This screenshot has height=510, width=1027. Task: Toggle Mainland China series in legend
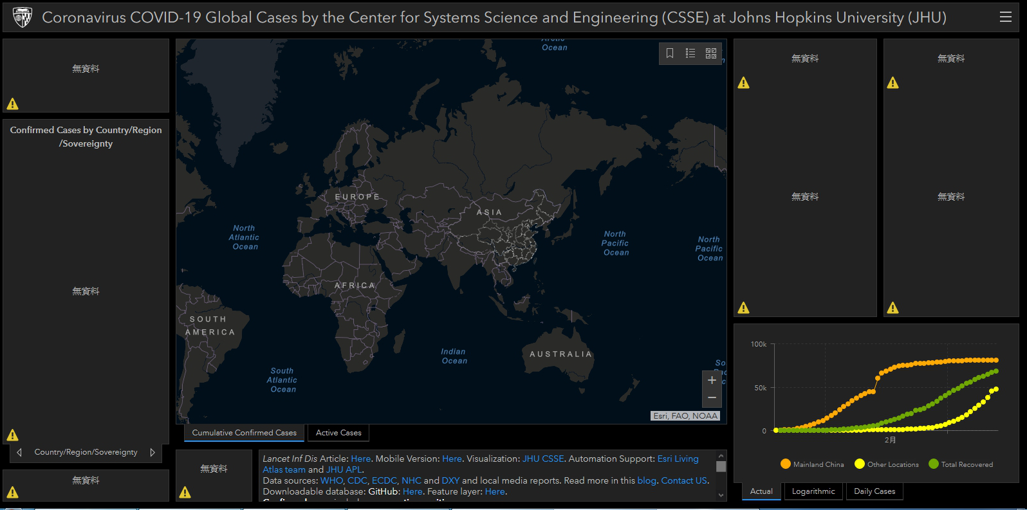(x=812, y=464)
